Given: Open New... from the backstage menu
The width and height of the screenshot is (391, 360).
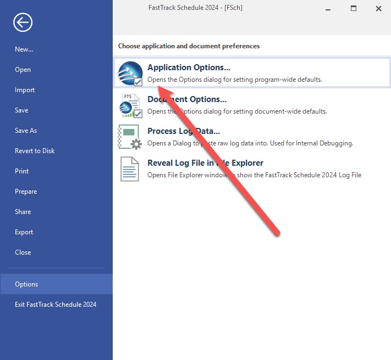Looking at the screenshot, I should [x=24, y=49].
